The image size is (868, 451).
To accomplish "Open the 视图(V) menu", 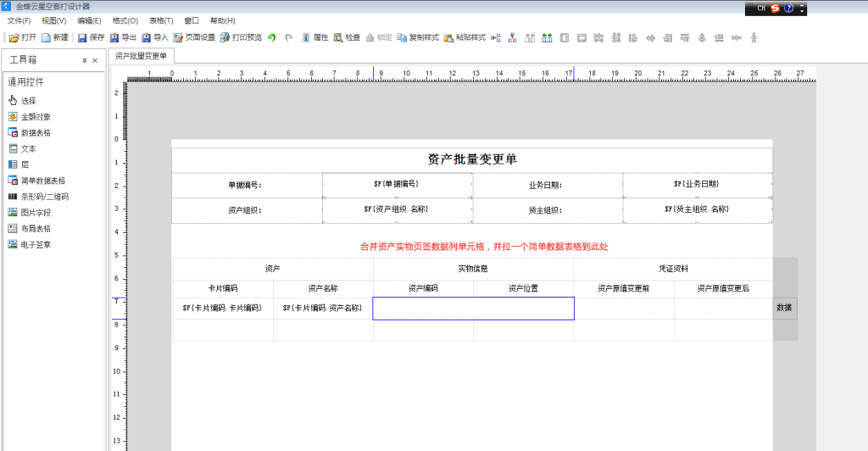I will [x=53, y=20].
